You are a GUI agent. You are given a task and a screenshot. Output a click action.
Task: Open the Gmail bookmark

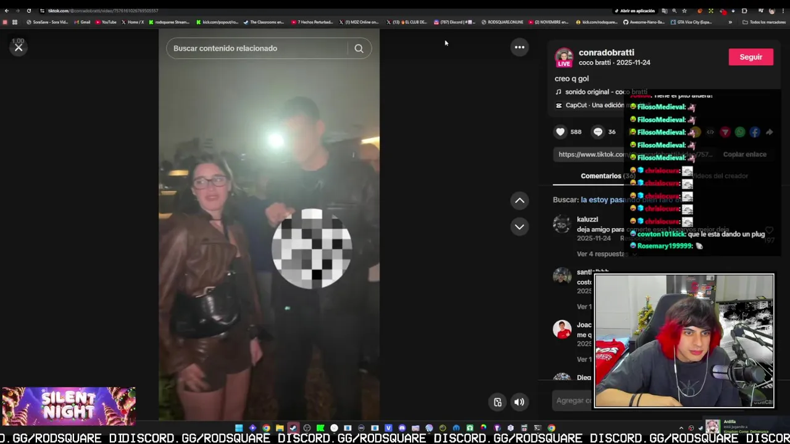point(82,22)
